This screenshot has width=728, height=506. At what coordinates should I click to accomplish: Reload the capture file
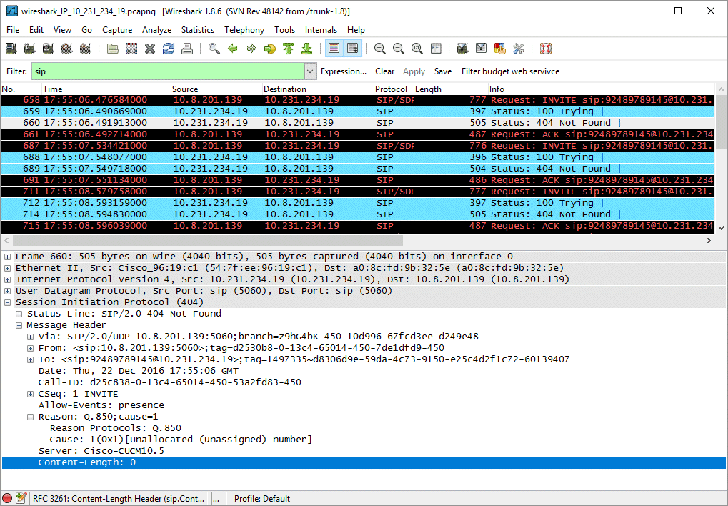coord(169,49)
